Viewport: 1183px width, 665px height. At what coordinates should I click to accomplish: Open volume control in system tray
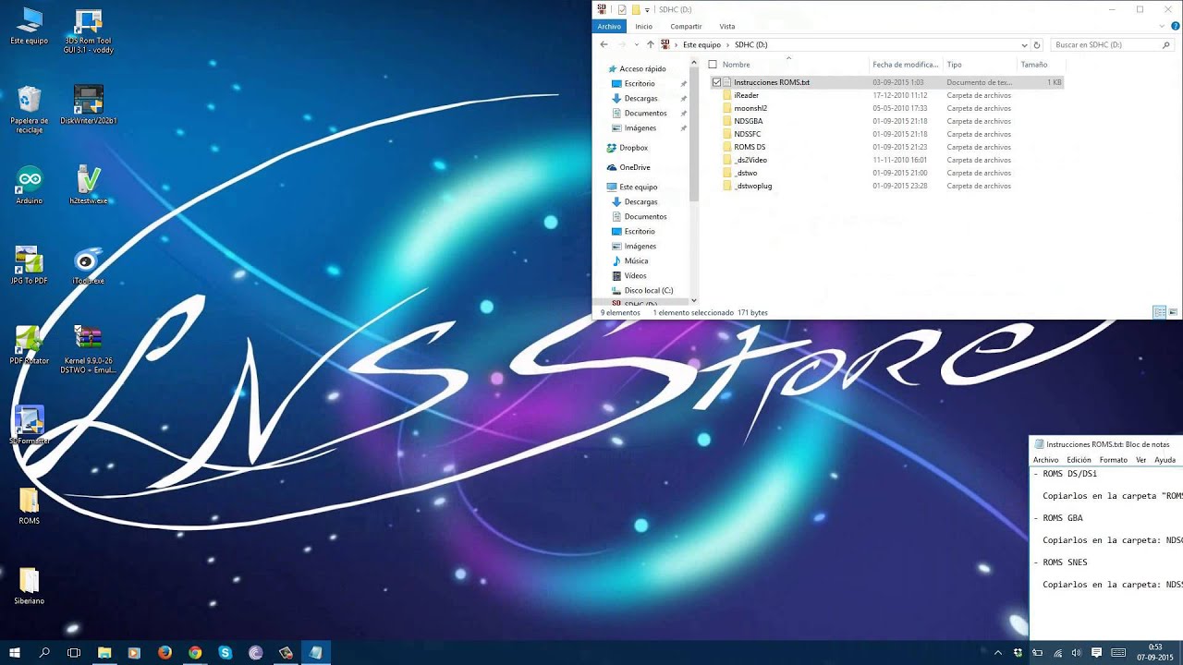(x=1077, y=653)
